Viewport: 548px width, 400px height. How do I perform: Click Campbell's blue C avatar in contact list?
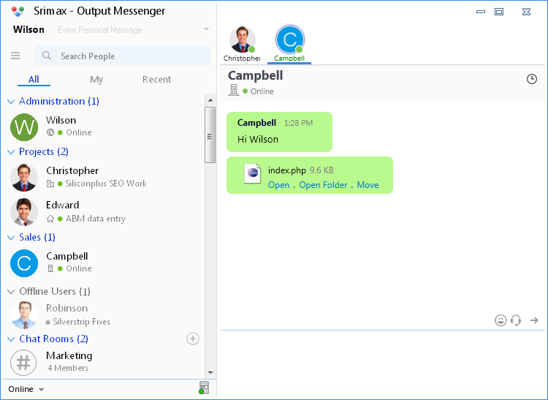(x=24, y=263)
